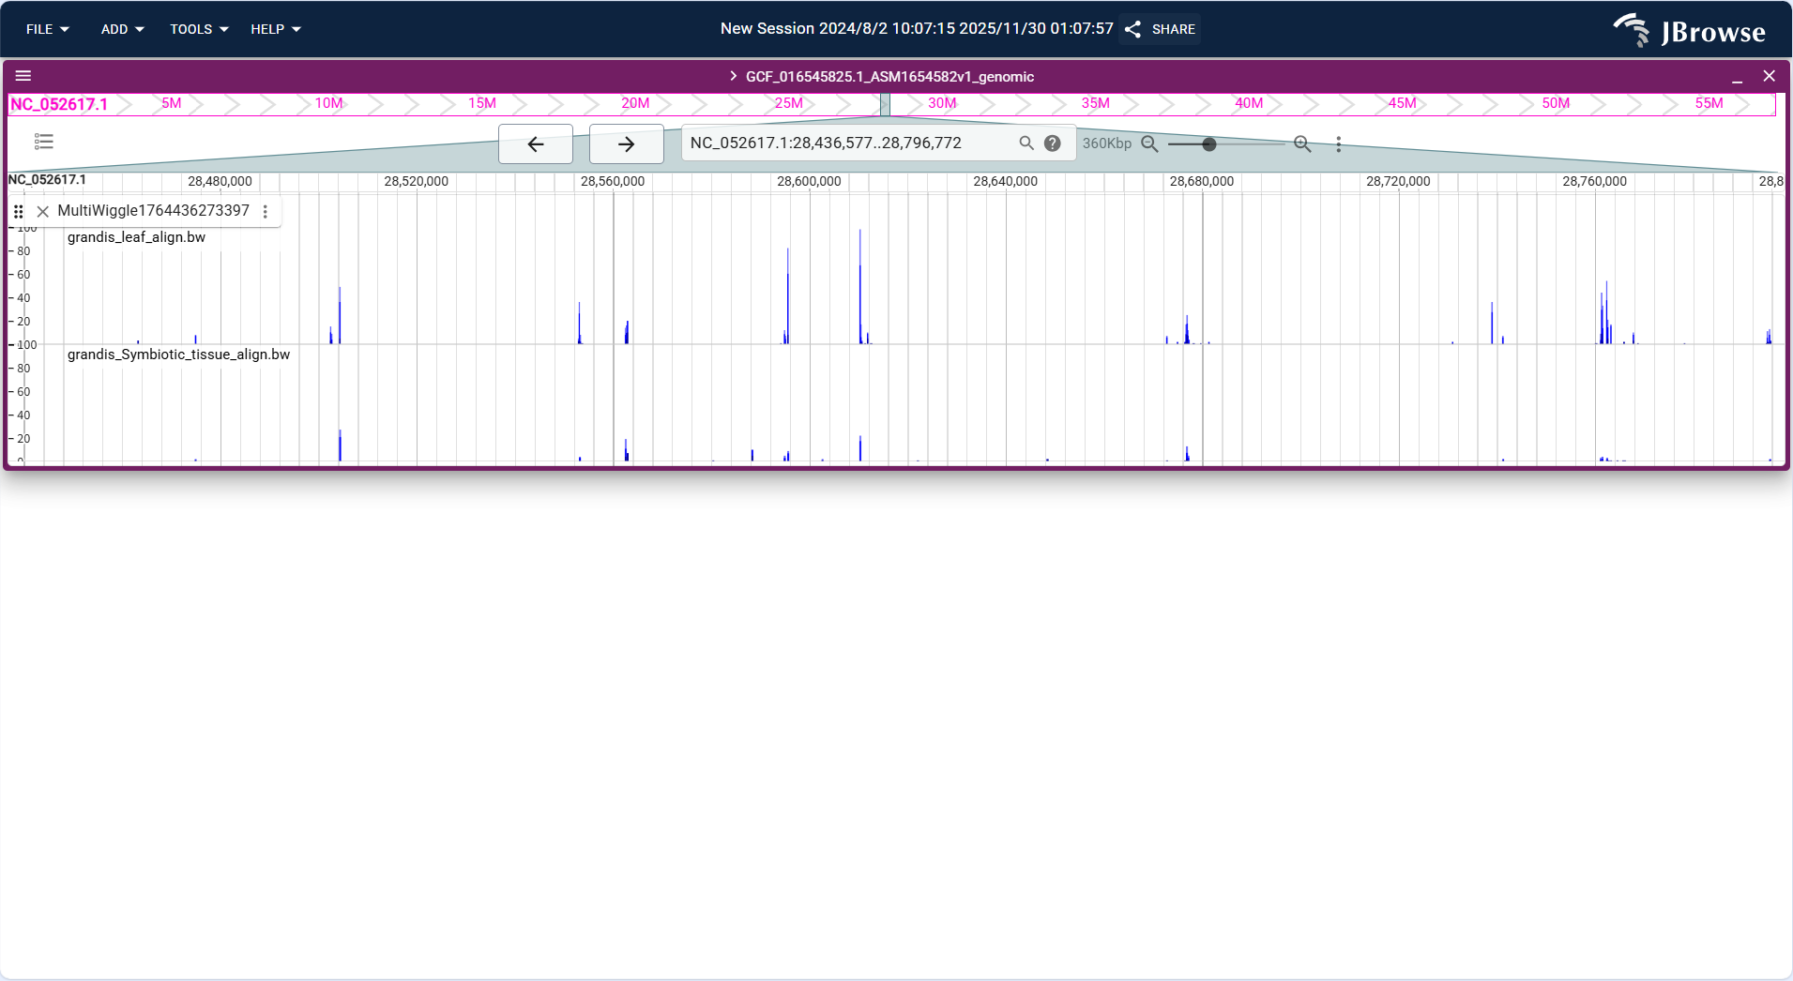
Task: Open the track selector icon
Action: (43, 142)
